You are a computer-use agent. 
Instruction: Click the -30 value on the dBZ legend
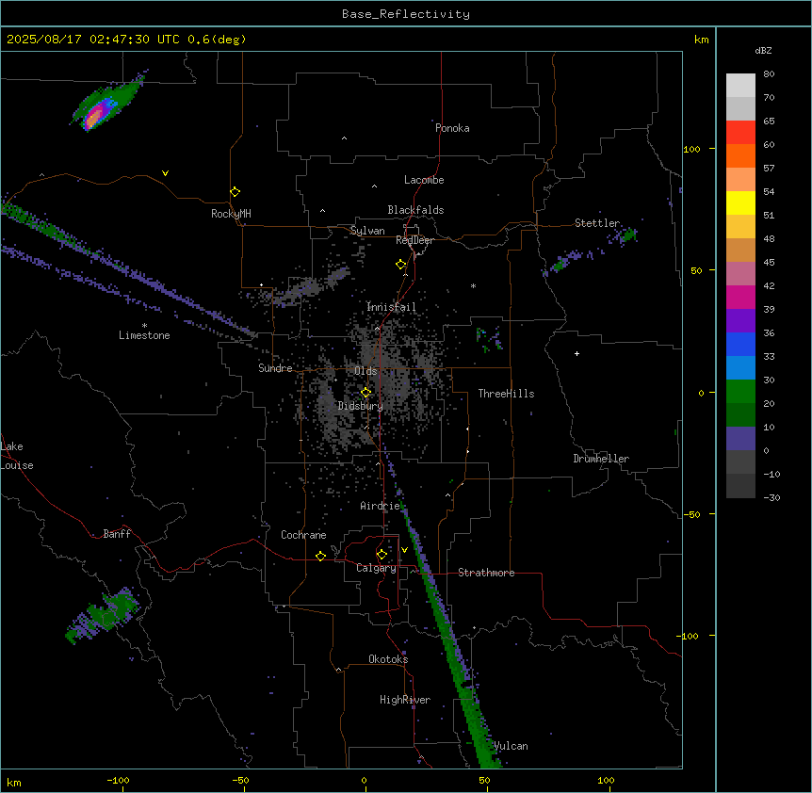[x=771, y=498]
